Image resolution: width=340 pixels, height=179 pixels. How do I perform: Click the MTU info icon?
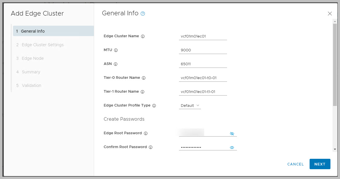pyautogui.click(x=116, y=50)
